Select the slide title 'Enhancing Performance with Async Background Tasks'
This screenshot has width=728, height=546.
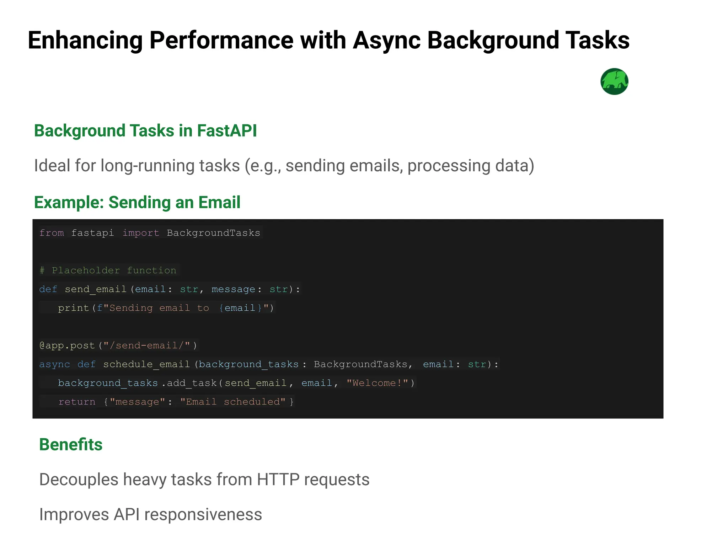[328, 40]
